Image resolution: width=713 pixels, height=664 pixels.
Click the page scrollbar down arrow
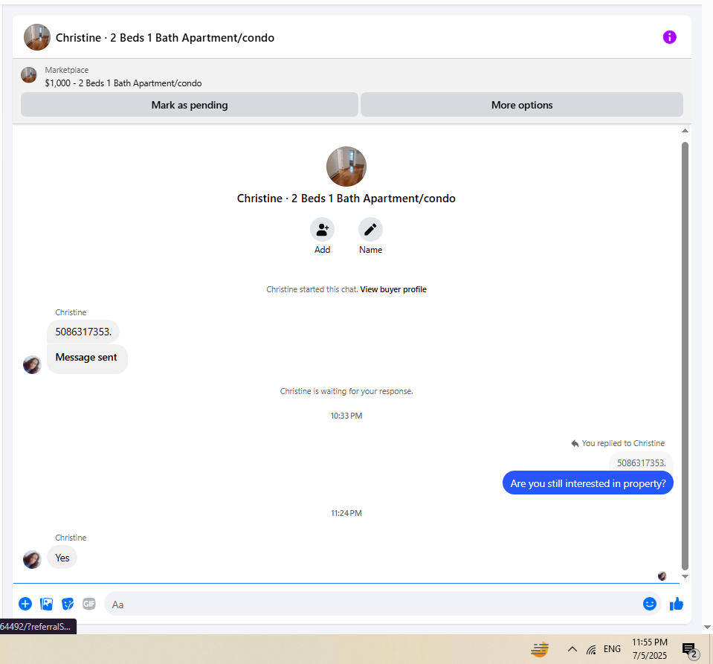[708, 627]
